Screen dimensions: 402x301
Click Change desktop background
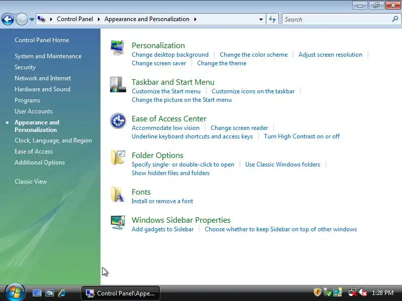click(170, 55)
